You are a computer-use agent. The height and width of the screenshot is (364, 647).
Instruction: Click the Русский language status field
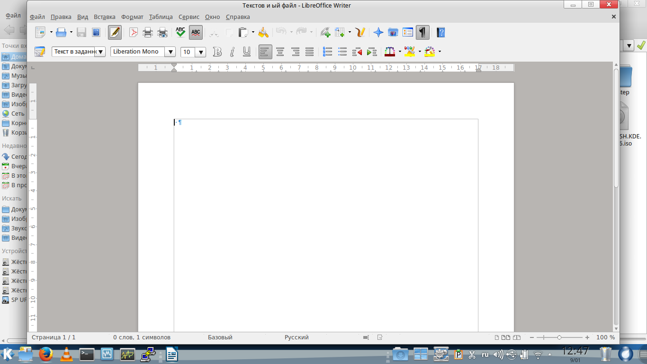tap(297, 337)
